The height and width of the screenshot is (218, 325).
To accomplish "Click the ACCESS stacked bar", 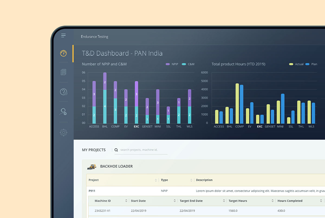I will pyautogui.click(x=94, y=102).
